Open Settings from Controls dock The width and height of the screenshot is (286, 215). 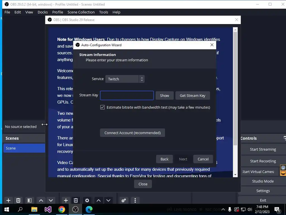tap(263, 191)
